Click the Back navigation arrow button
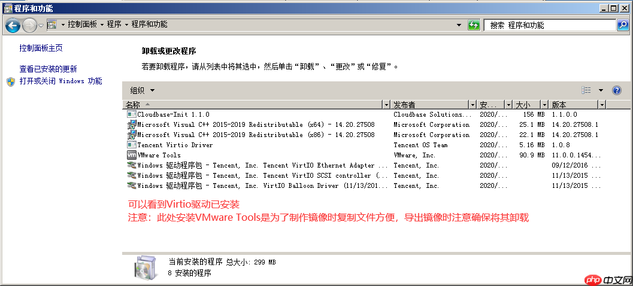Screen dimensions: 633x286 click(13, 26)
